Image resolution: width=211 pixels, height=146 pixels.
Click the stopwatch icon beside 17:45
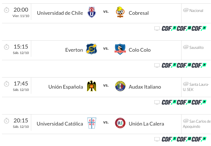point(7,84)
